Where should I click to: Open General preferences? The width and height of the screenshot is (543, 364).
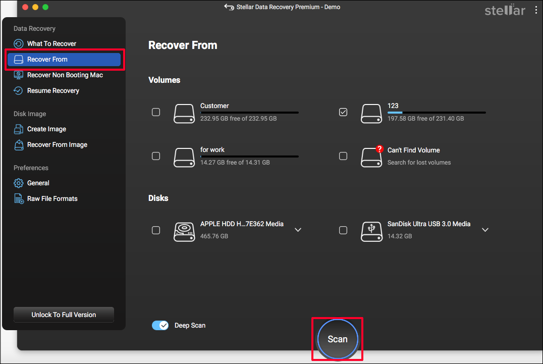coord(42,183)
